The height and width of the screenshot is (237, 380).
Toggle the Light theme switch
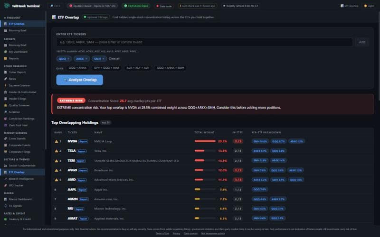[369, 6]
